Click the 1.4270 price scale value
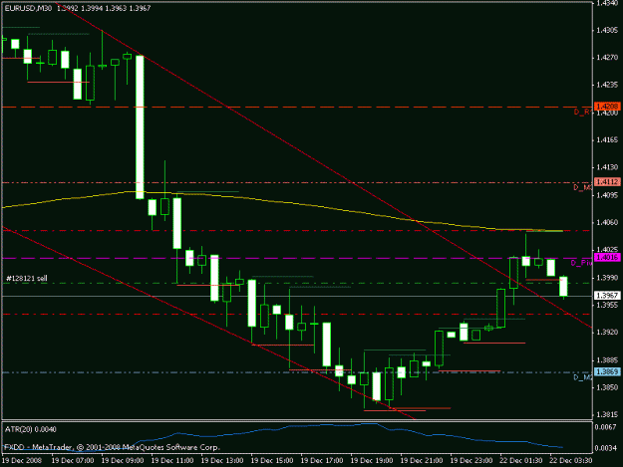Image resolution: width=623 pixels, height=467 pixels. pyautogui.click(x=607, y=58)
